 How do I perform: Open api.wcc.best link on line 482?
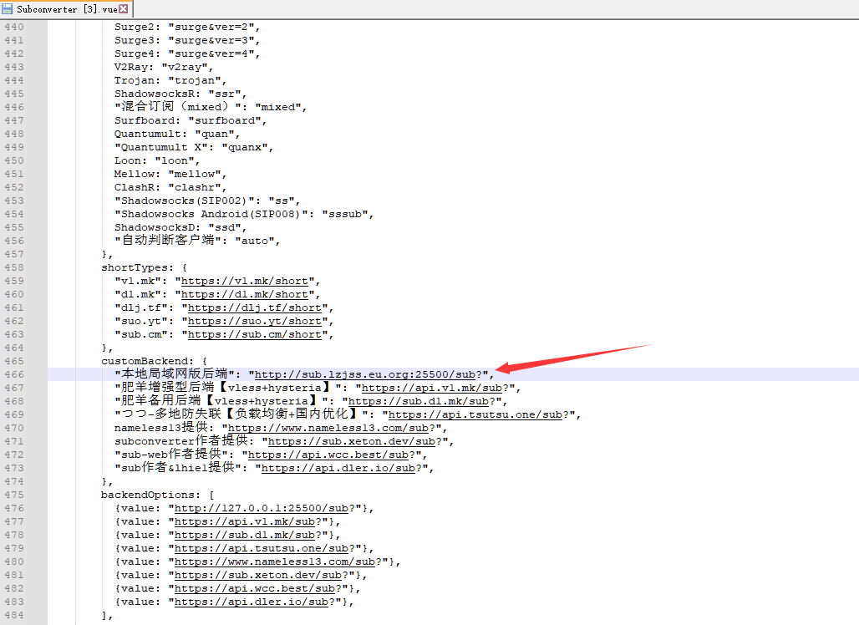254,588
